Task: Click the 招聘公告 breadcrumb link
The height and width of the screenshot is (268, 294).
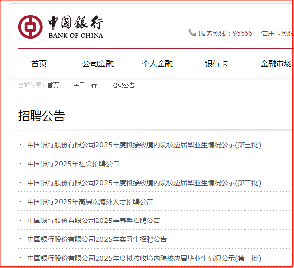Action: pos(123,85)
